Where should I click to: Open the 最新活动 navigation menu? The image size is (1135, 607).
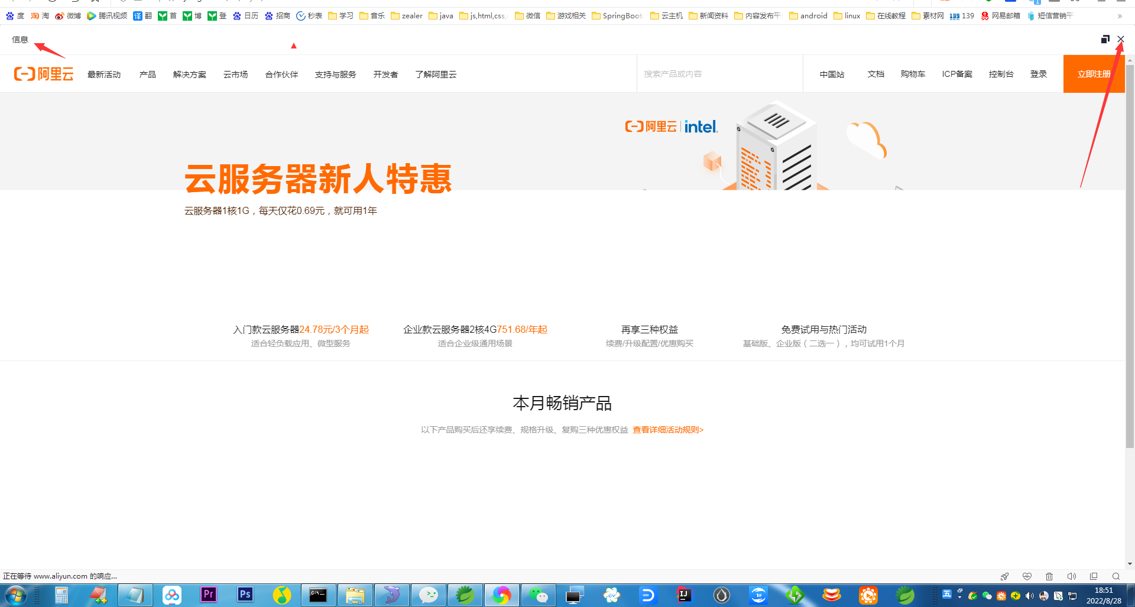(104, 74)
